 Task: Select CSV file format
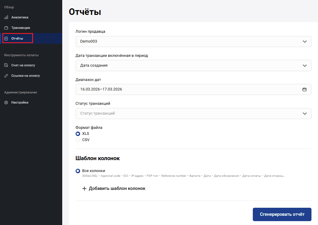78,140
